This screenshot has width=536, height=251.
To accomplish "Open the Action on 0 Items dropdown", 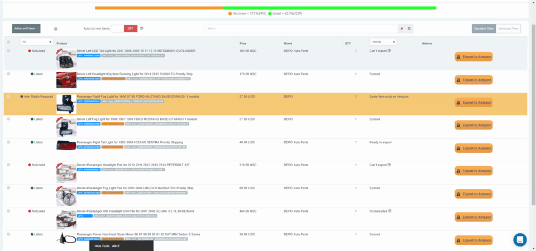I will [x=26, y=28].
